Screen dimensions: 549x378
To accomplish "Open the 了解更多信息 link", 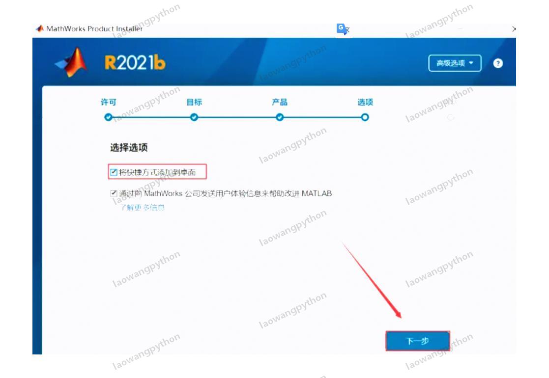I will (x=143, y=207).
